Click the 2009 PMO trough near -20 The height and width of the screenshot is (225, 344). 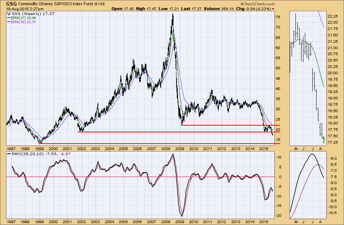point(182,215)
